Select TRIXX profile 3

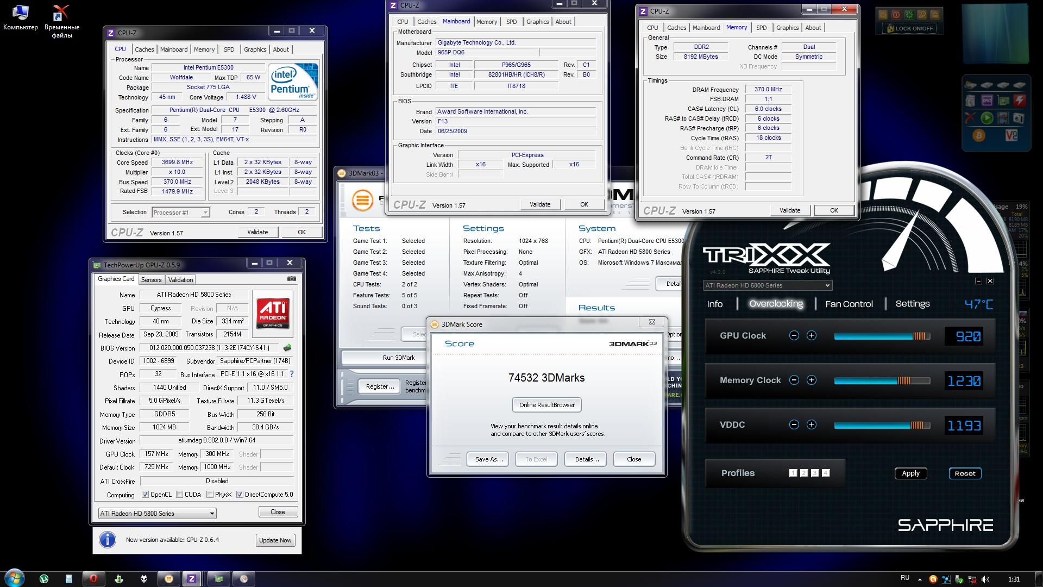tap(814, 473)
